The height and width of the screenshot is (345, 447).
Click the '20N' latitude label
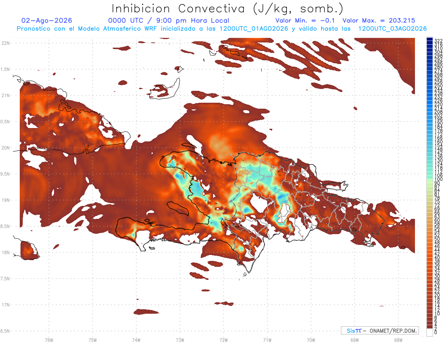(5, 148)
